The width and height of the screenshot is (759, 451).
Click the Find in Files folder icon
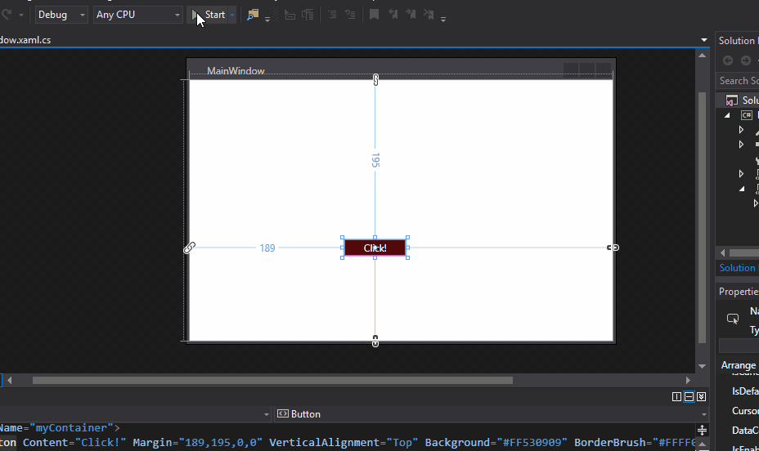tap(253, 15)
